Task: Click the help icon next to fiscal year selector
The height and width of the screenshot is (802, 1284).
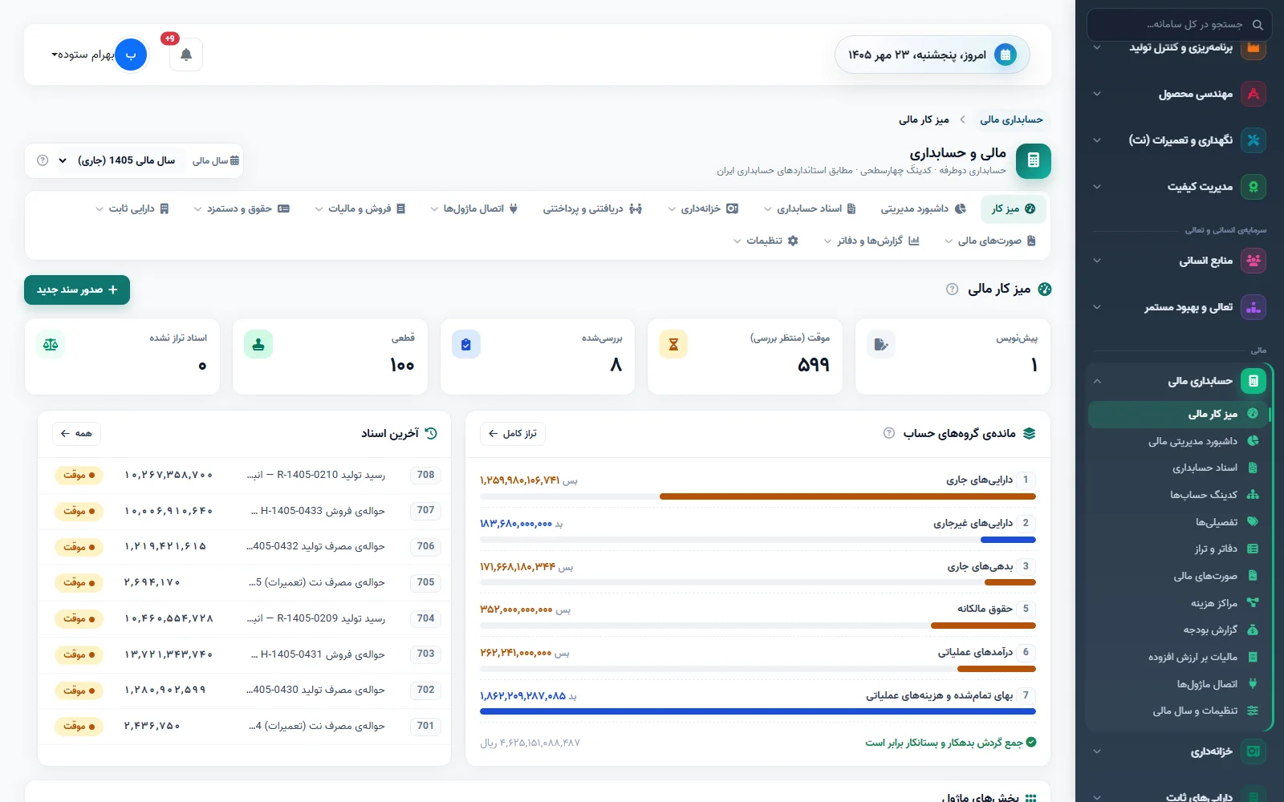Action: 43,160
